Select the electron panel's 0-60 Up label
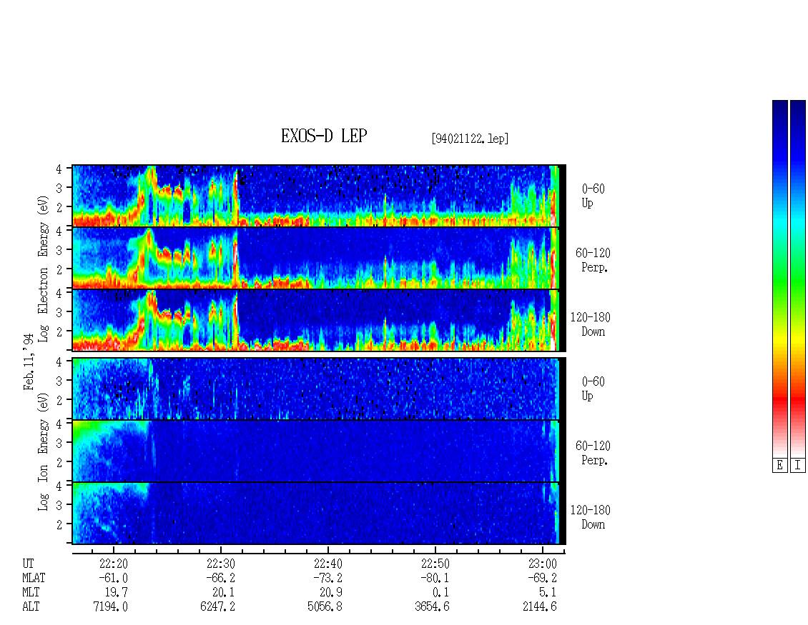Image resolution: width=808 pixels, height=625 pixels. click(593, 196)
